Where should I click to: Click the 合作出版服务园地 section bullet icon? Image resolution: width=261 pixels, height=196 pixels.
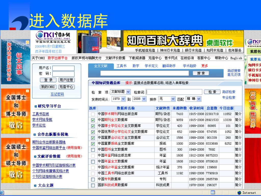35,134
